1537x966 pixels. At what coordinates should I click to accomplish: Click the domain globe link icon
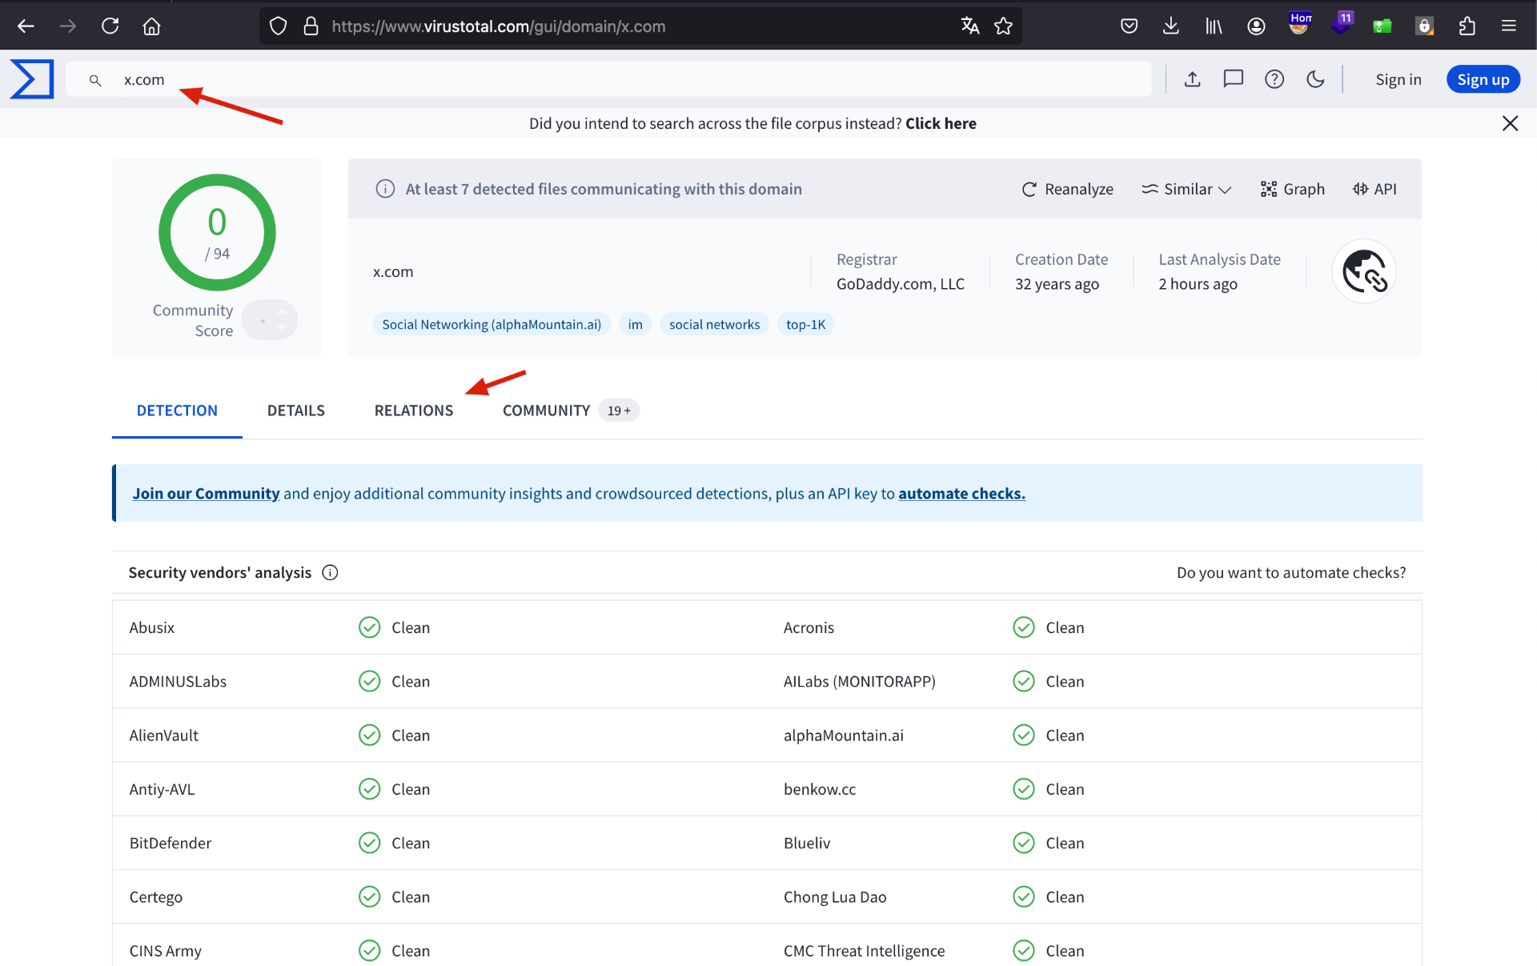[1364, 271]
